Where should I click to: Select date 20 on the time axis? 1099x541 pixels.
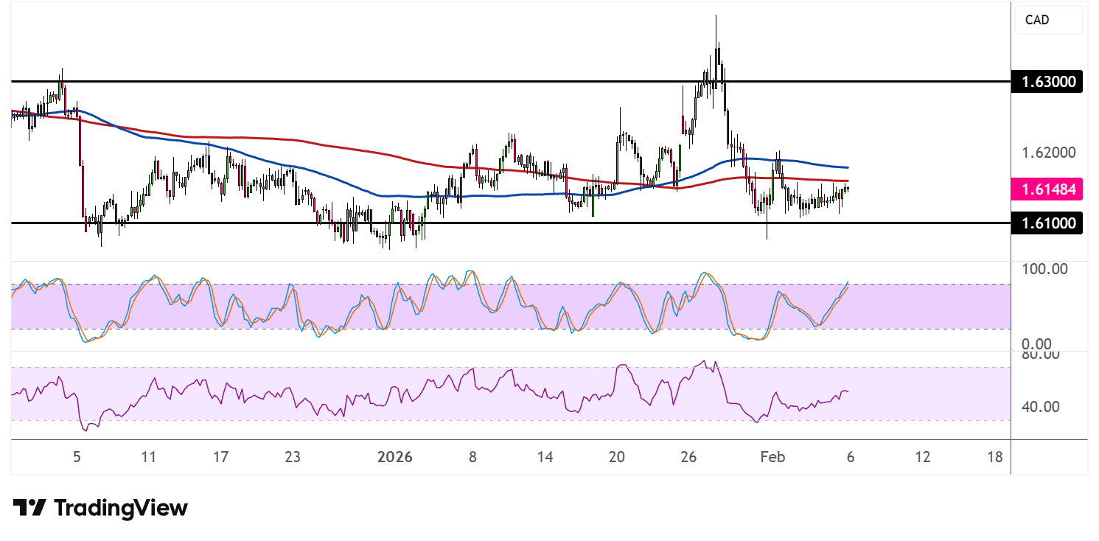(x=617, y=457)
